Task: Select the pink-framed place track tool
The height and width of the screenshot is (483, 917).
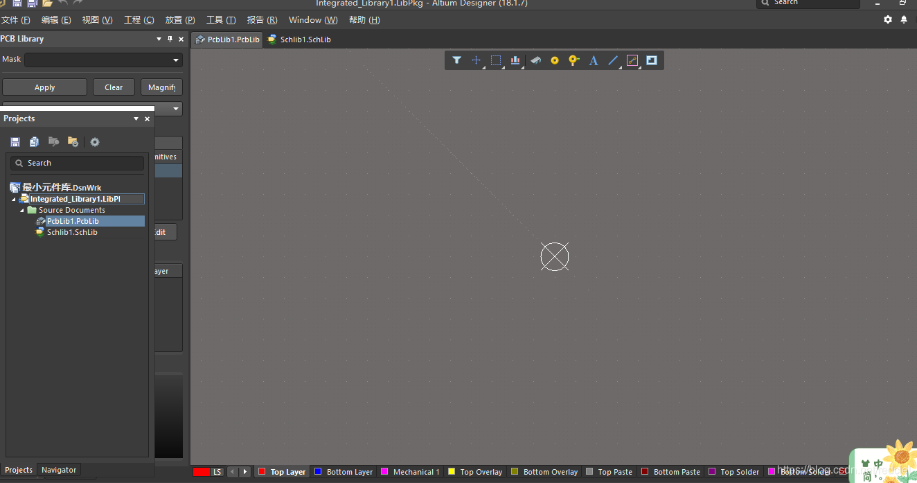Action: tap(632, 60)
